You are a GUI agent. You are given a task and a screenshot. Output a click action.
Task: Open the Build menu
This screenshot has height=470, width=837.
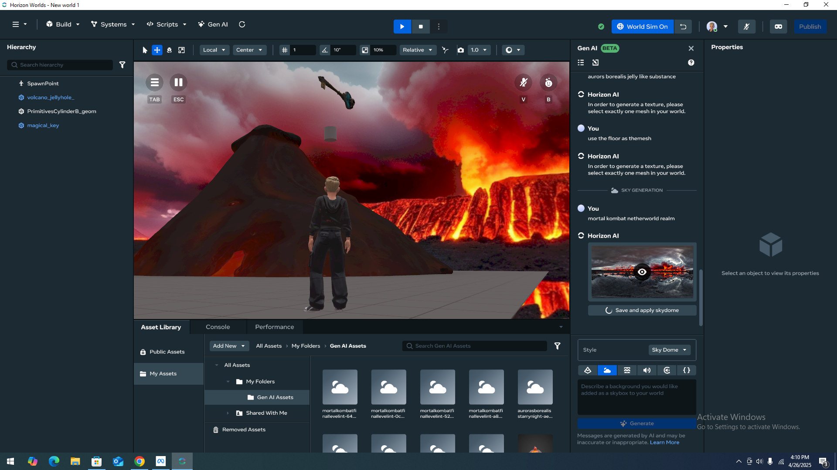tap(63, 24)
